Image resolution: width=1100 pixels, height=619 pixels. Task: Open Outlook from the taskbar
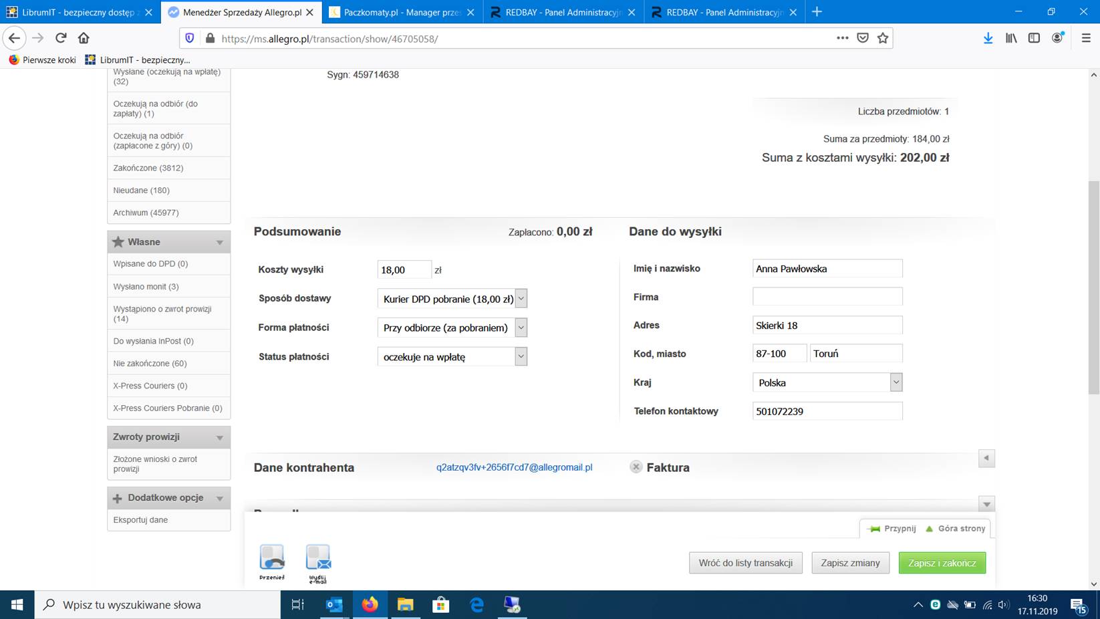(x=334, y=604)
